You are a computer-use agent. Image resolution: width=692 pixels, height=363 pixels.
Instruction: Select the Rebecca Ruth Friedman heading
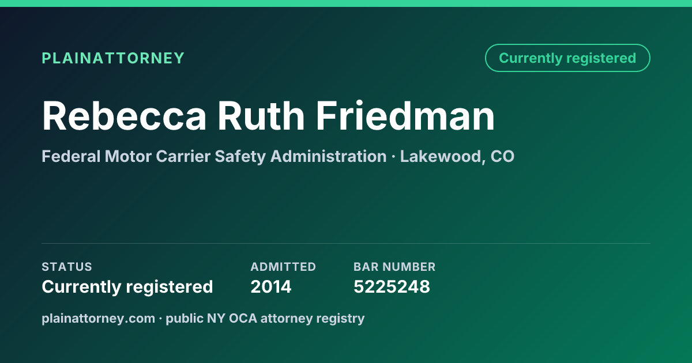268,116
